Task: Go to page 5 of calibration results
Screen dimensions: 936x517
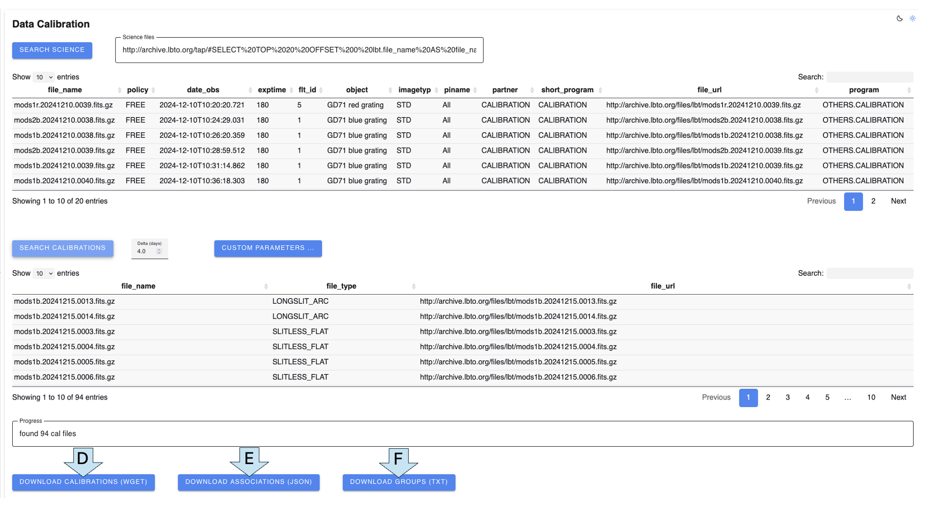Action: (x=827, y=398)
